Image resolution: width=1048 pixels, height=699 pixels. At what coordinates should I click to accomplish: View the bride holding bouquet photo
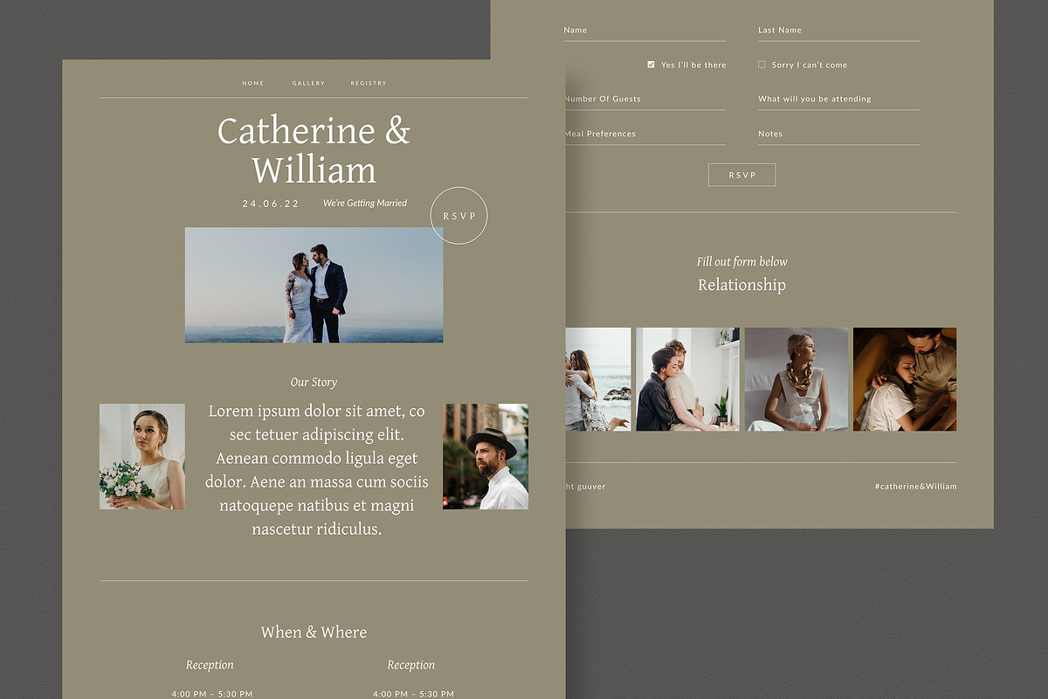click(141, 456)
